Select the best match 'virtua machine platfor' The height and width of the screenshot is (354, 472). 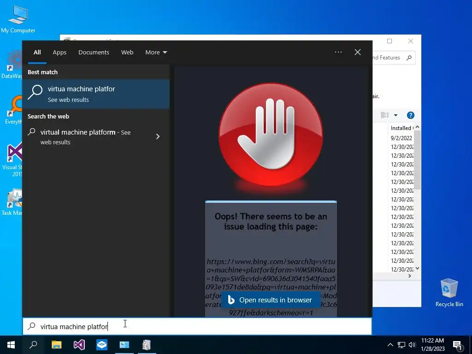point(96,94)
